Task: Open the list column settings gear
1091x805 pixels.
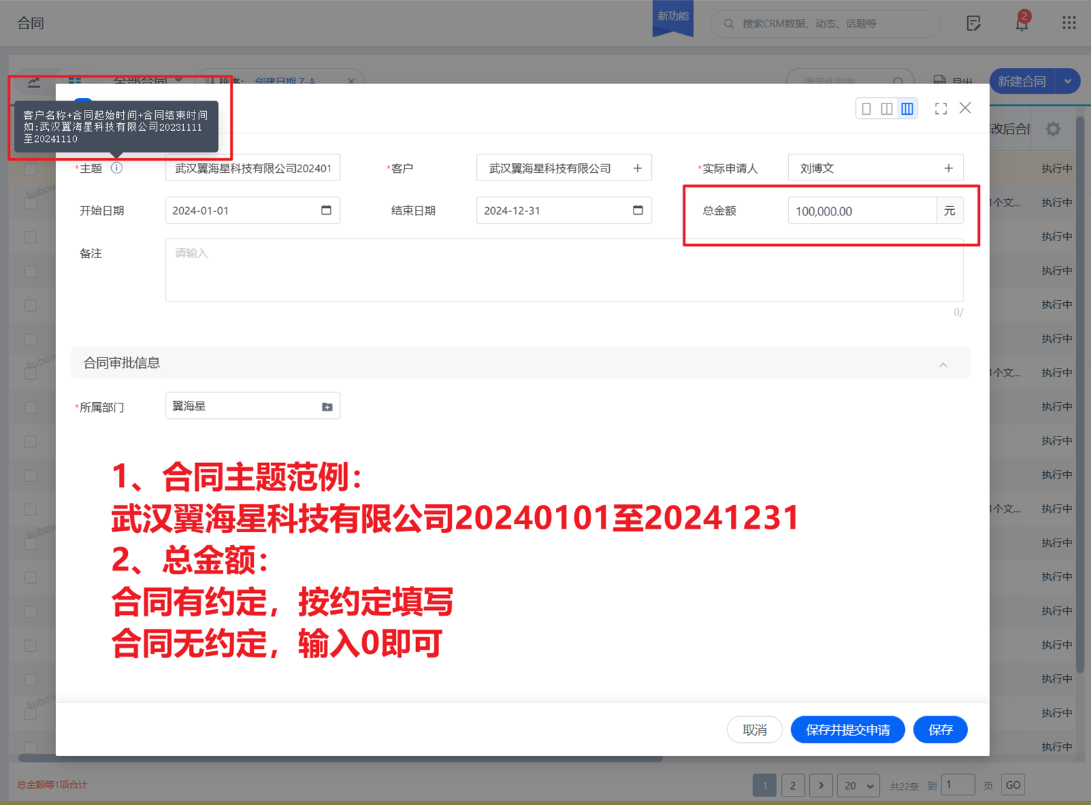Action: point(1053,129)
